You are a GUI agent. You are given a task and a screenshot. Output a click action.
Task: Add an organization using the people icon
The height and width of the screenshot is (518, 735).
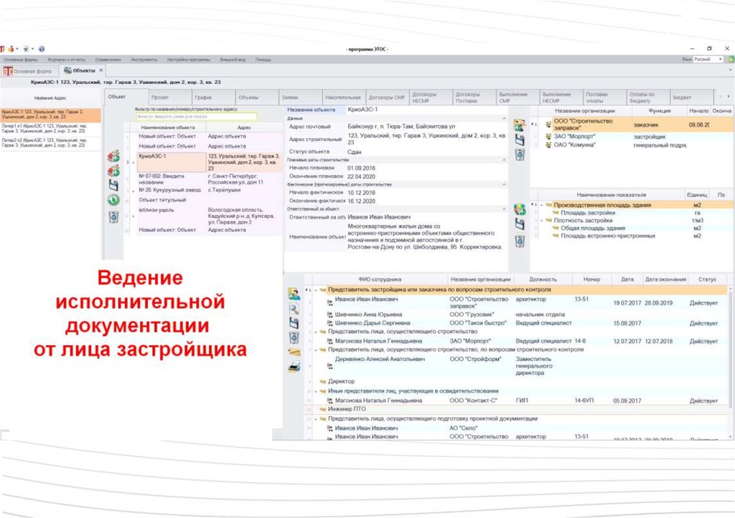520,125
